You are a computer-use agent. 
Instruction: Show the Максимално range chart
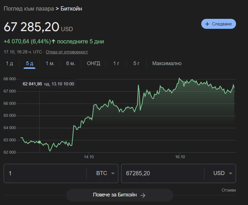167,63
